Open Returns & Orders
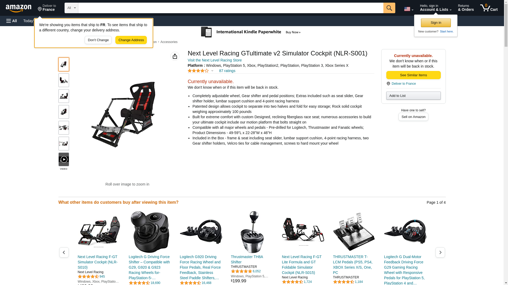Screen dimensions: 508x285 point(466,8)
